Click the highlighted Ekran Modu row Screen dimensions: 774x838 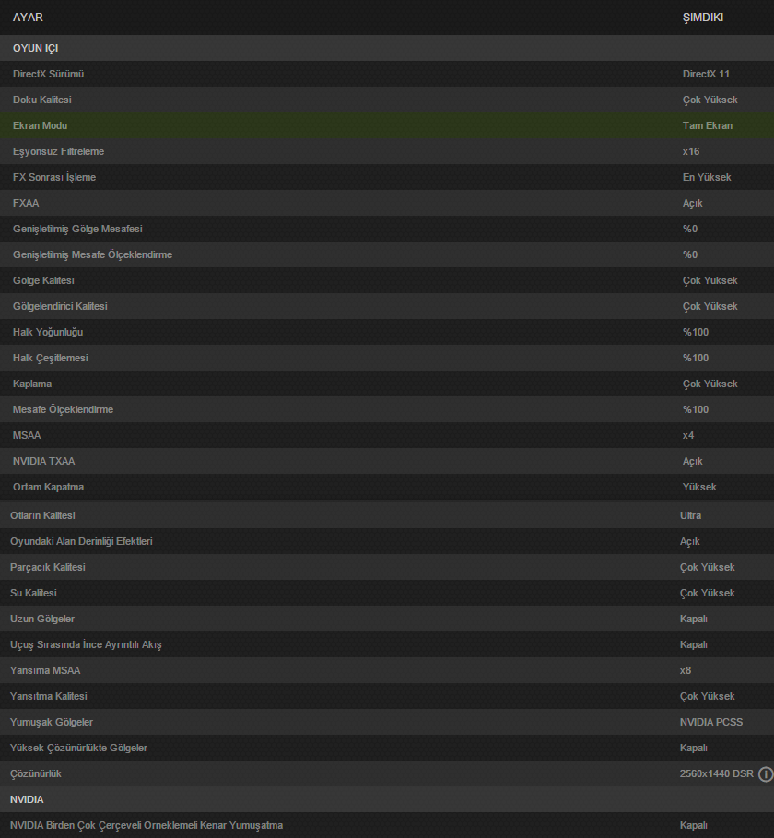387,125
